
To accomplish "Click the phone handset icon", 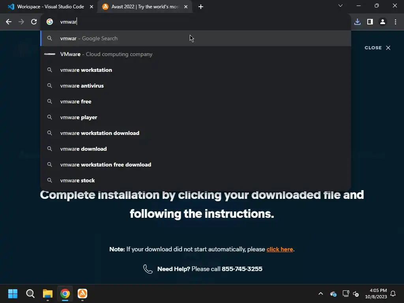I will click(x=148, y=269).
